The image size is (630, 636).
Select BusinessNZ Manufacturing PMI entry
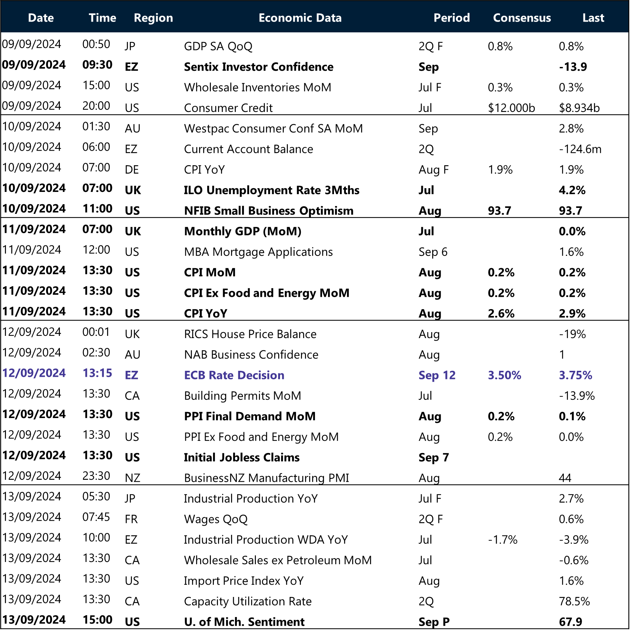pos(267,478)
